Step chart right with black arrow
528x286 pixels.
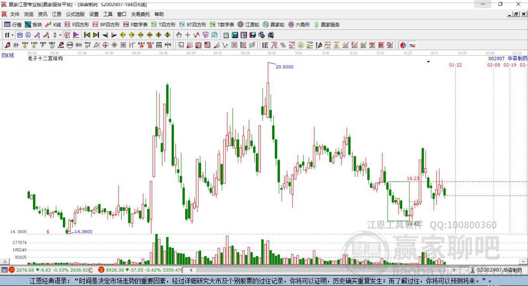point(114,35)
